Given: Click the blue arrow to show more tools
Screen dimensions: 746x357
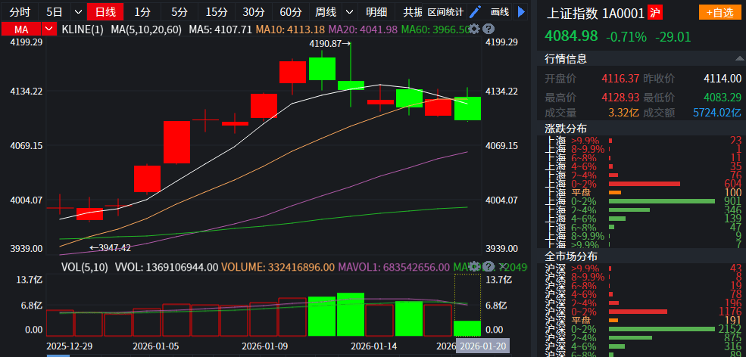Looking at the screenshot, I should (521, 12).
